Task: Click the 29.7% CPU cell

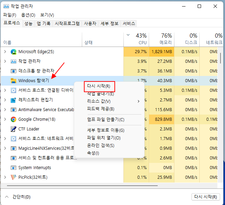Action: pos(136,52)
